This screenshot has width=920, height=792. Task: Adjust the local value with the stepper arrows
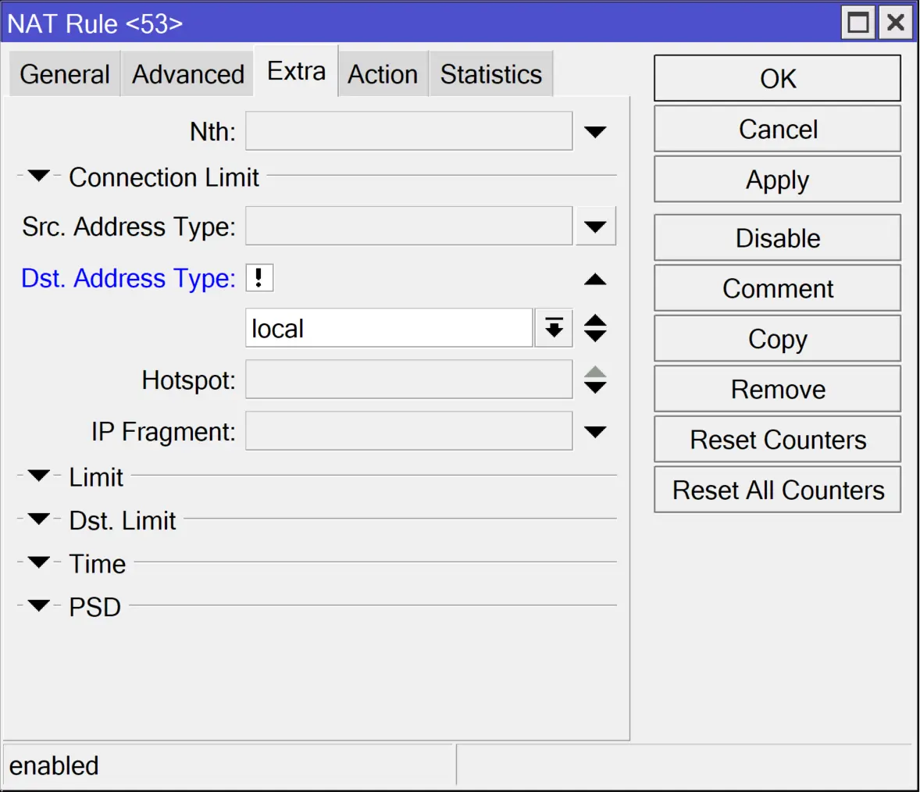(595, 327)
